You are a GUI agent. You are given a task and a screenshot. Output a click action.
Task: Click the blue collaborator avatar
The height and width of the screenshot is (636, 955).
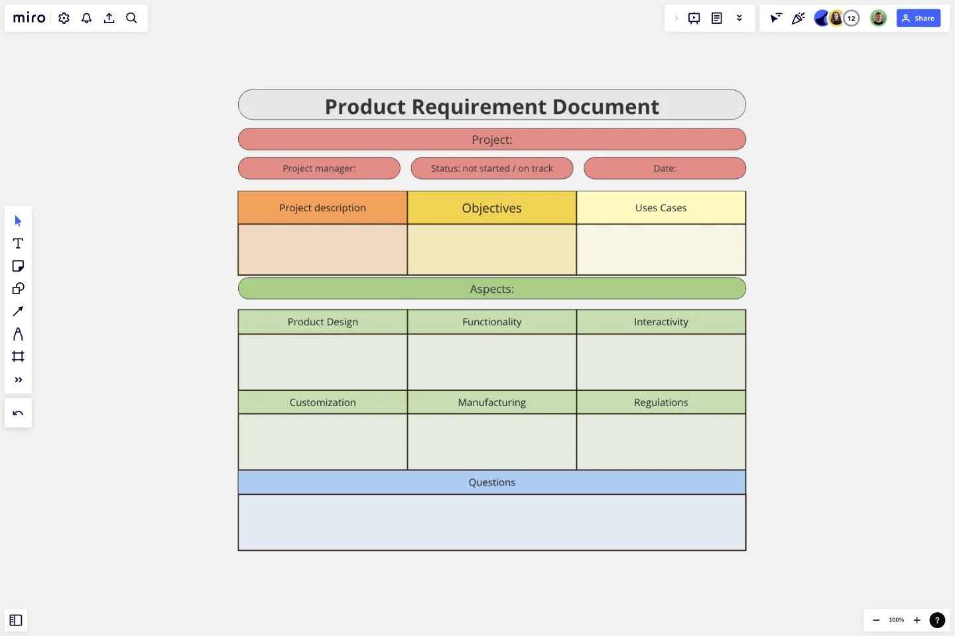(821, 18)
